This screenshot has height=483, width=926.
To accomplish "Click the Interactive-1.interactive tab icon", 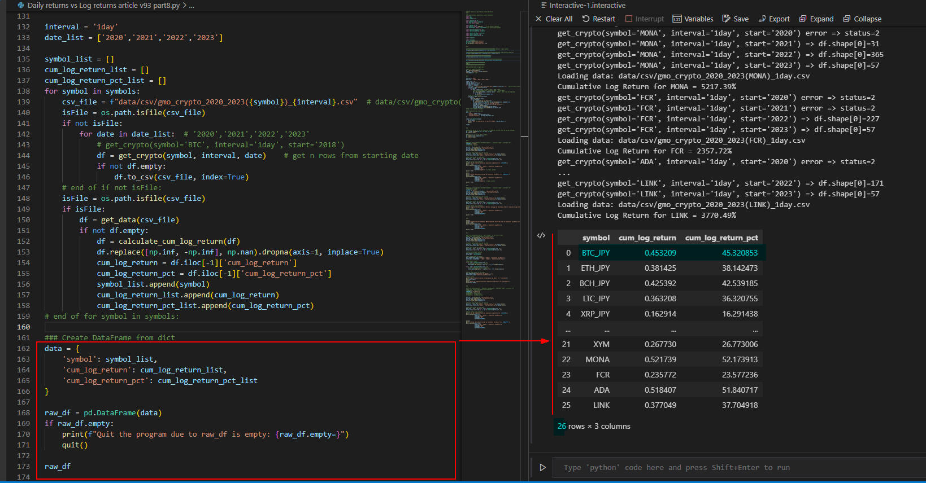I will [544, 5].
